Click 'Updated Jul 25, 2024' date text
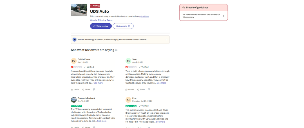This screenshot has height=128, width=304. click(142, 101)
